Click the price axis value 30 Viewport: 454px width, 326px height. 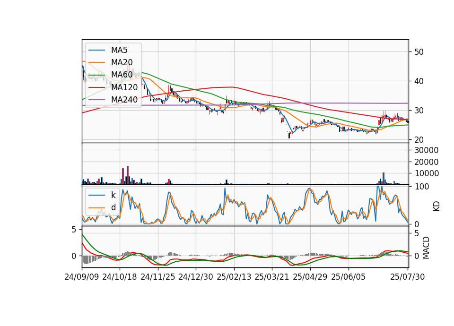[x=419, y=111]
